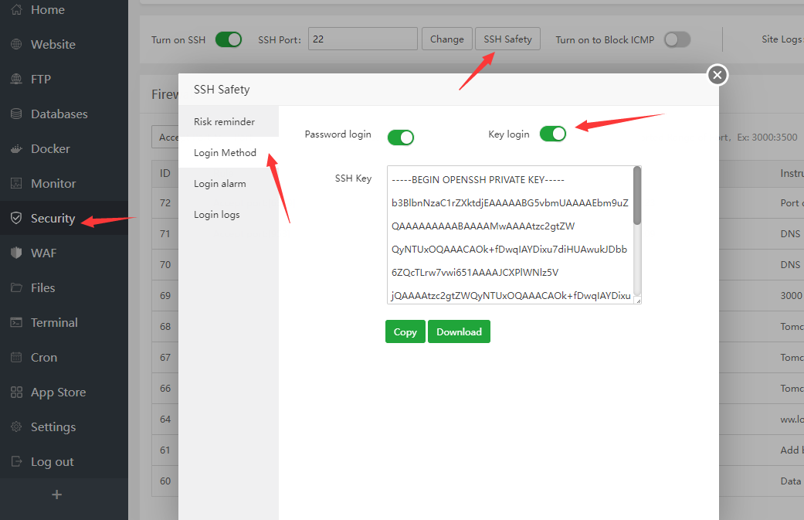Click the FTP icon in sidebar
This screenshot has width=804, height=520.
(x=16, y=80)
